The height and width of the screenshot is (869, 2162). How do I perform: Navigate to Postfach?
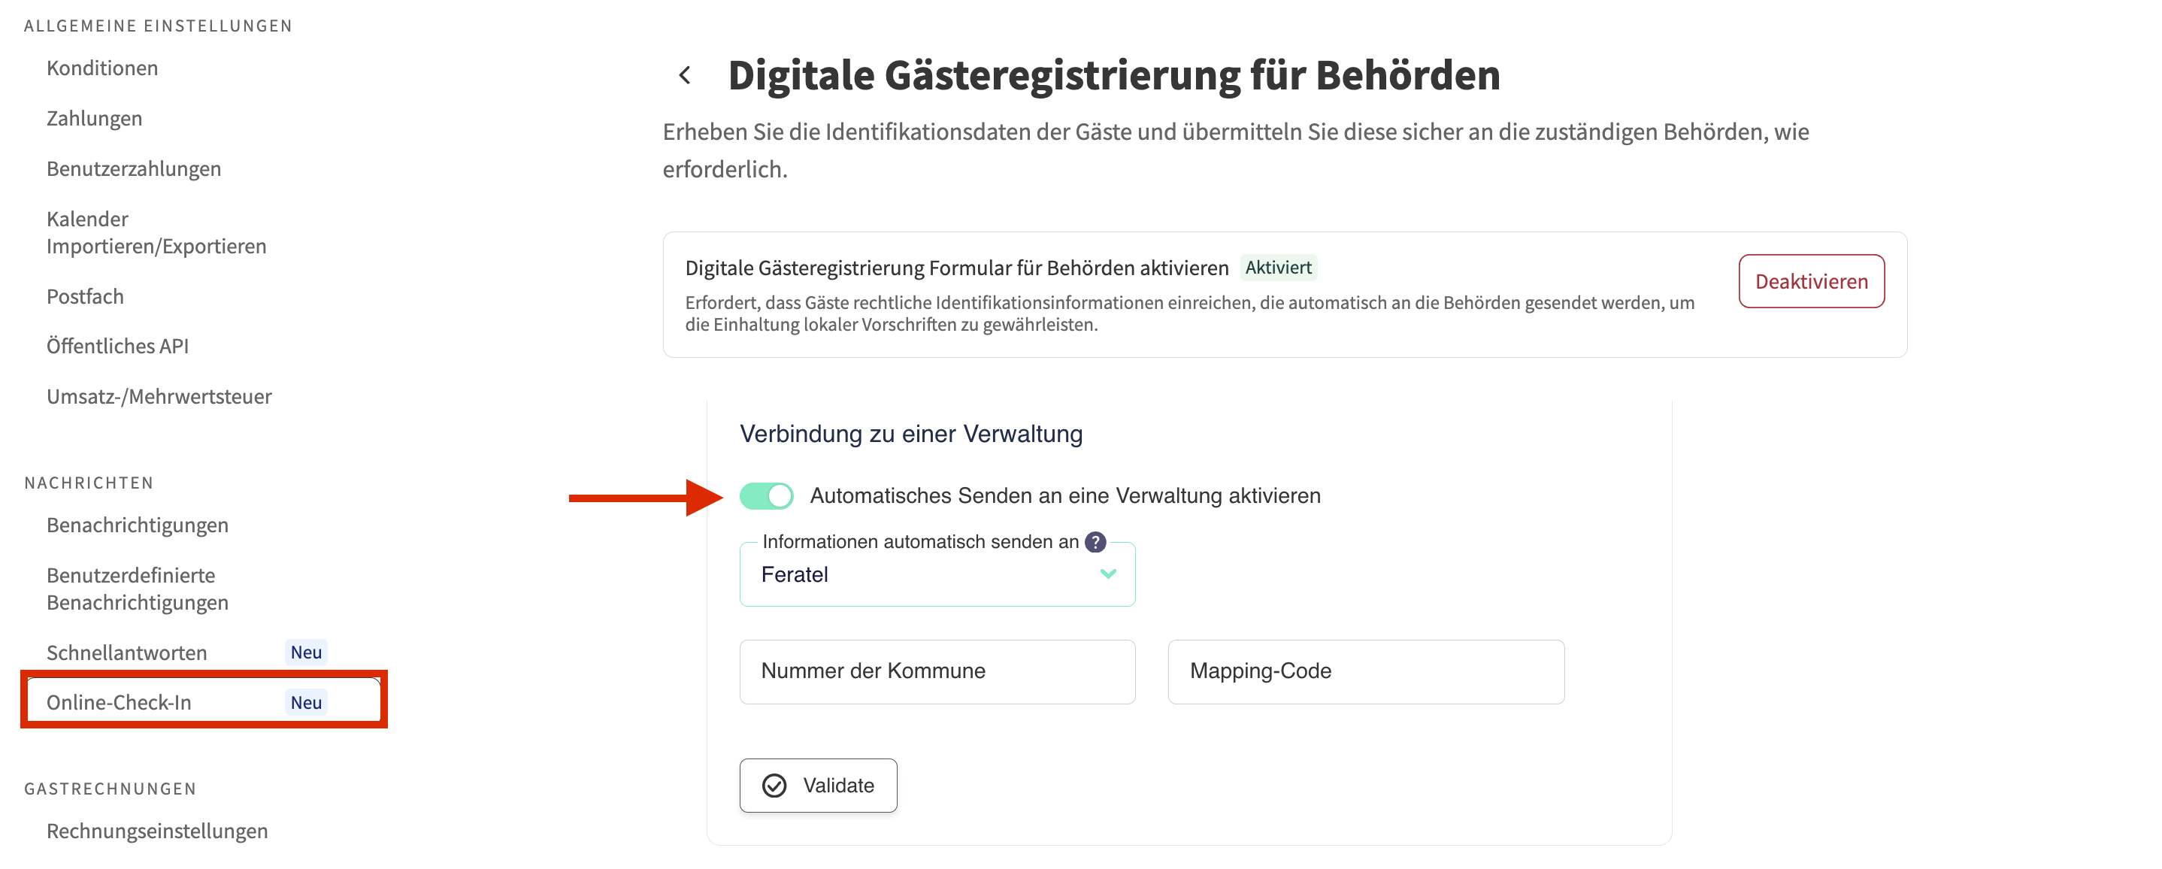[85, 296]
